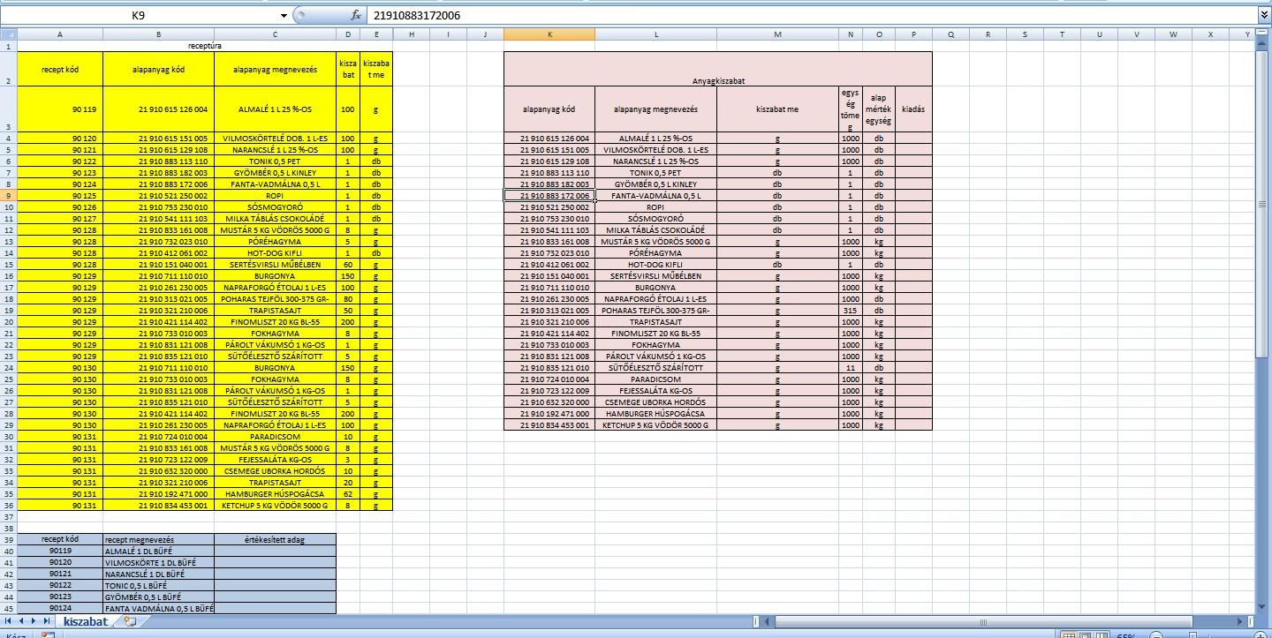Click the yellow recept kód header cell
Viewport: 1272px width, 638px height.
point(59,69)
